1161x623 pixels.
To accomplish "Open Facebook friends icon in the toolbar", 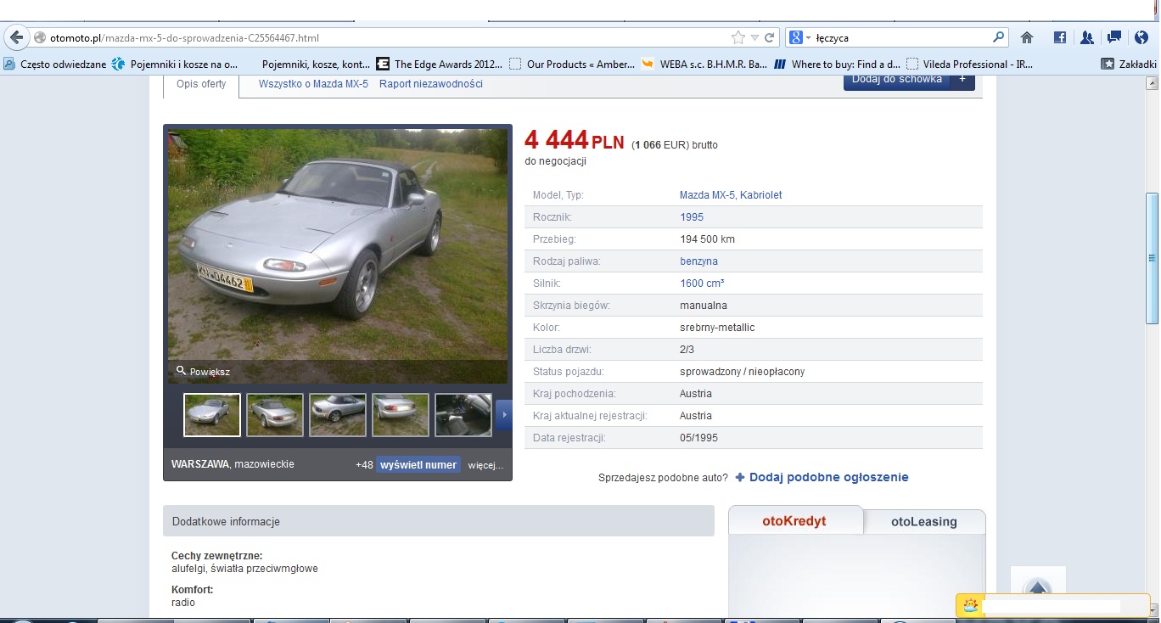I will [1087, 37].
